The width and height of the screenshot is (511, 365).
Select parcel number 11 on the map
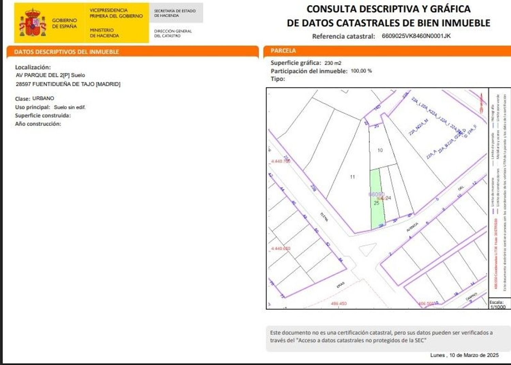point(352,177)
